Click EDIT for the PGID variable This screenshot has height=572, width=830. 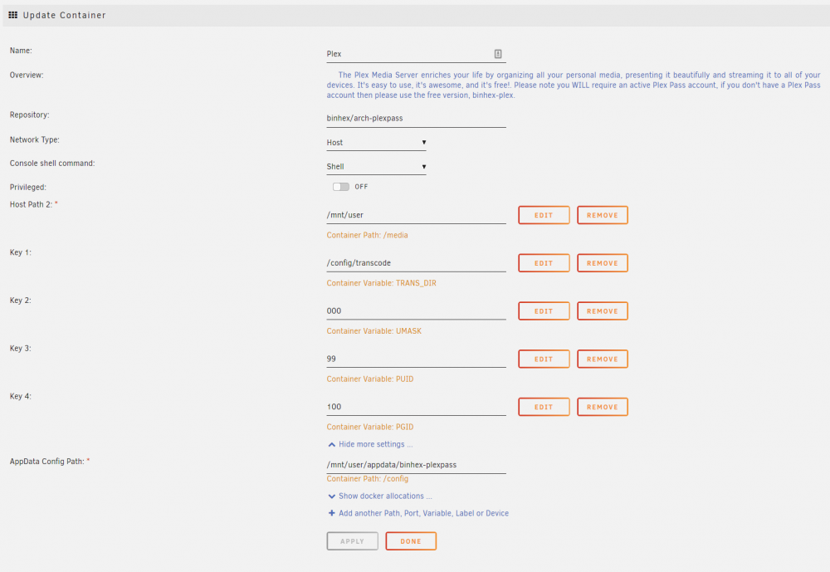tap(544, 408)
